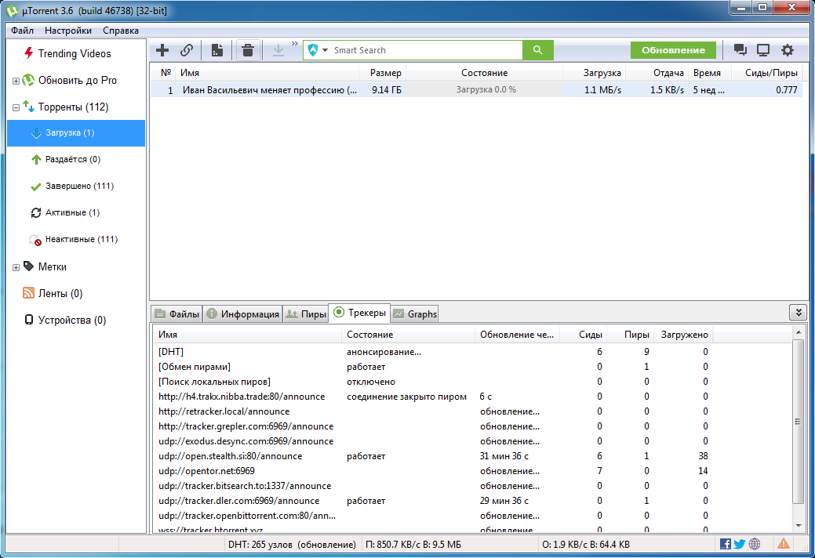The image size is (815, 558).
Task: Open the search provider shield dropdown
Action: point(318,50)
